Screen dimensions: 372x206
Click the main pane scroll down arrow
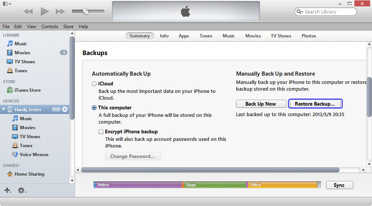tap(369, 164)
